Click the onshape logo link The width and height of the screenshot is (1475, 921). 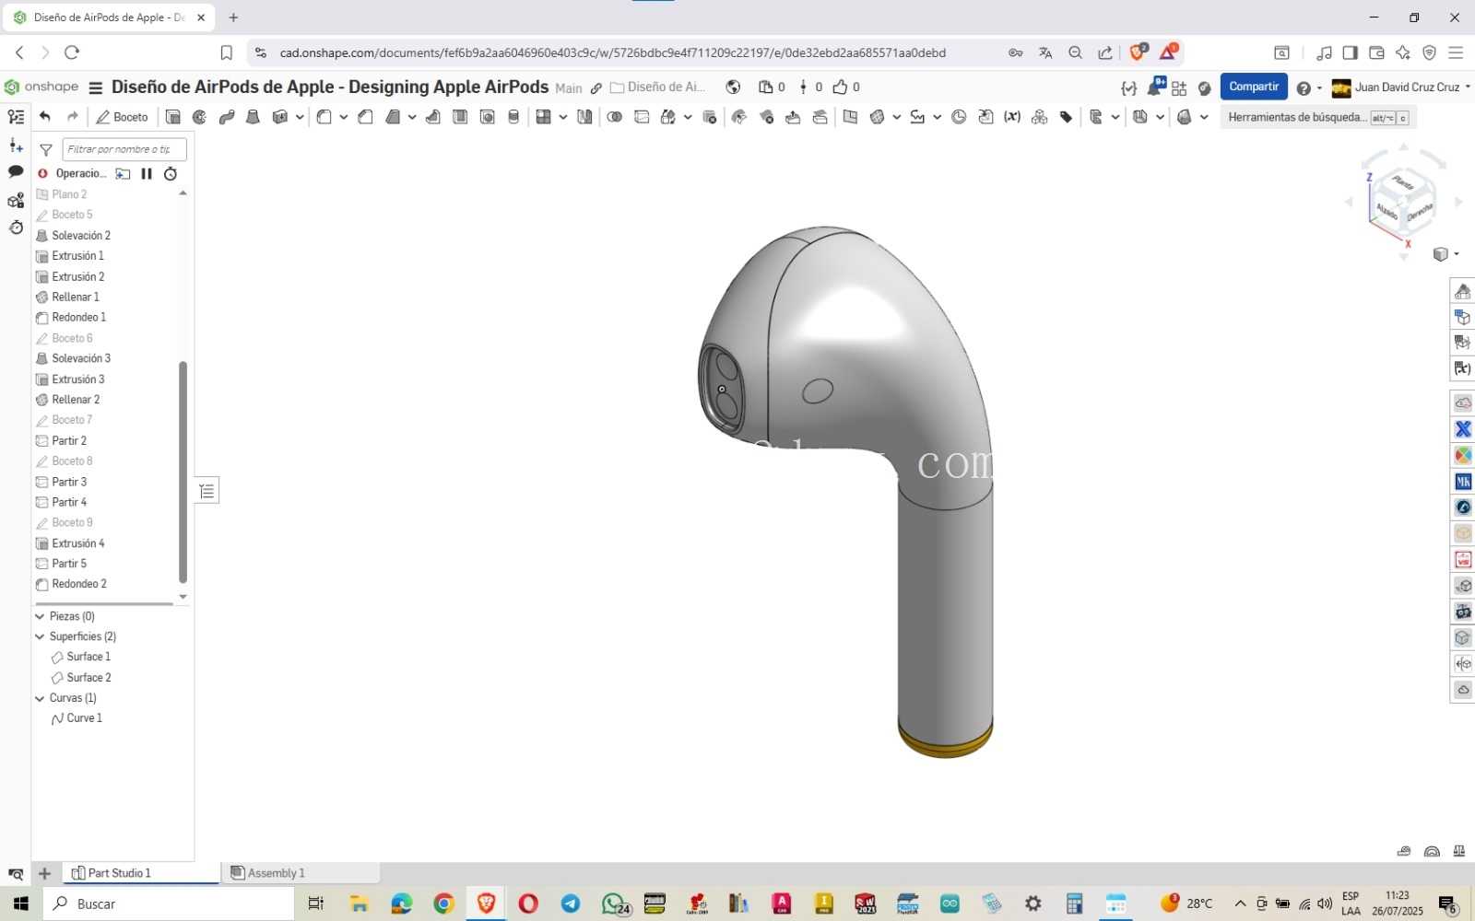point(41,87)
